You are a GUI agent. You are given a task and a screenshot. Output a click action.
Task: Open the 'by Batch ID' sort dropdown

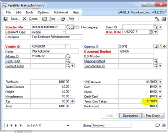(48, 125)
